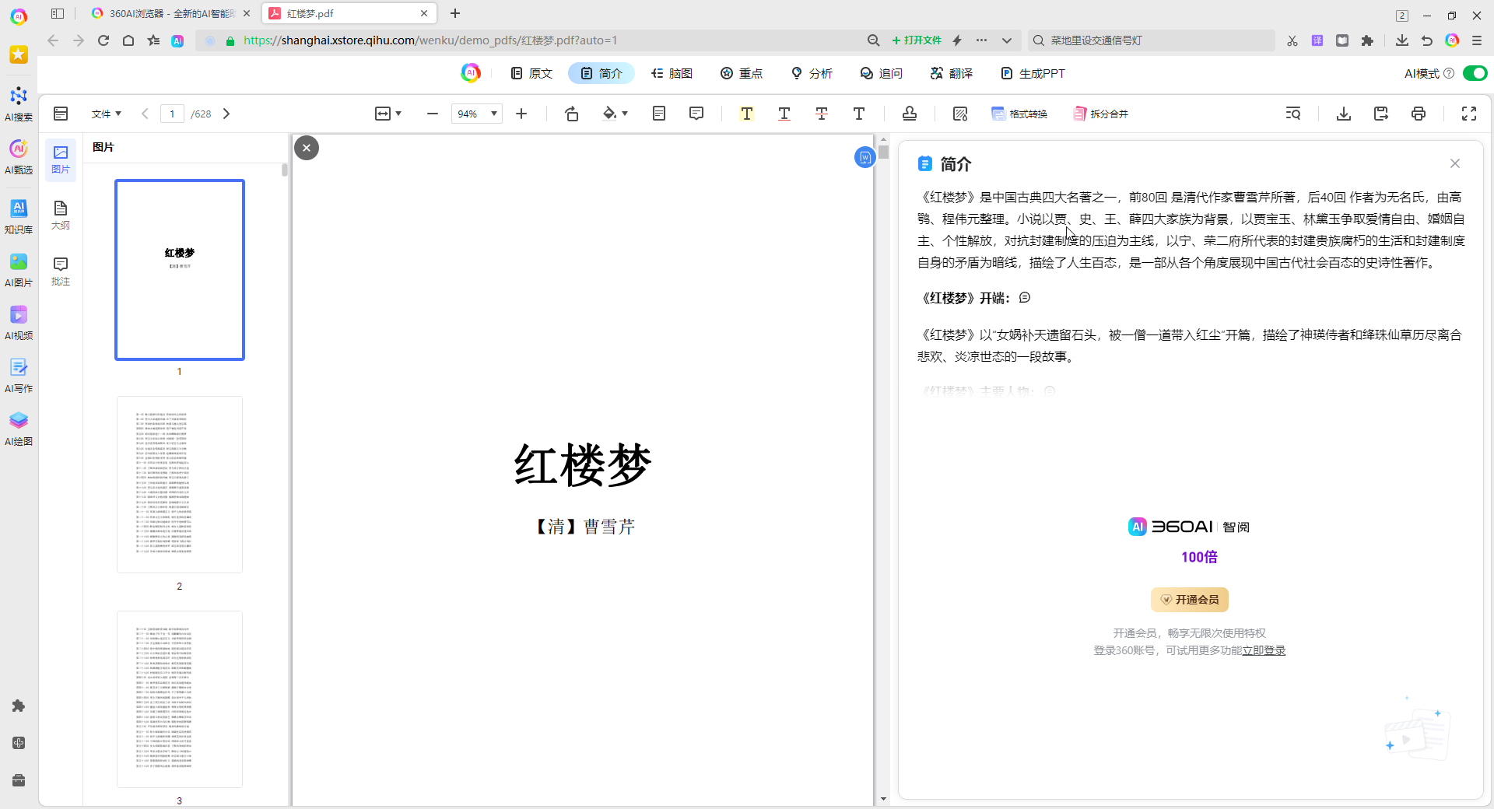Viewport: 1494px width, 809px height.
Task: Enter fullscreen reading mode
Action: (1469, 114)
